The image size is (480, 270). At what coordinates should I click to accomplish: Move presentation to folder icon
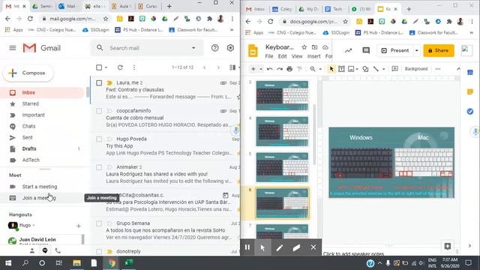pyautogui.click(x=314, y=47)
